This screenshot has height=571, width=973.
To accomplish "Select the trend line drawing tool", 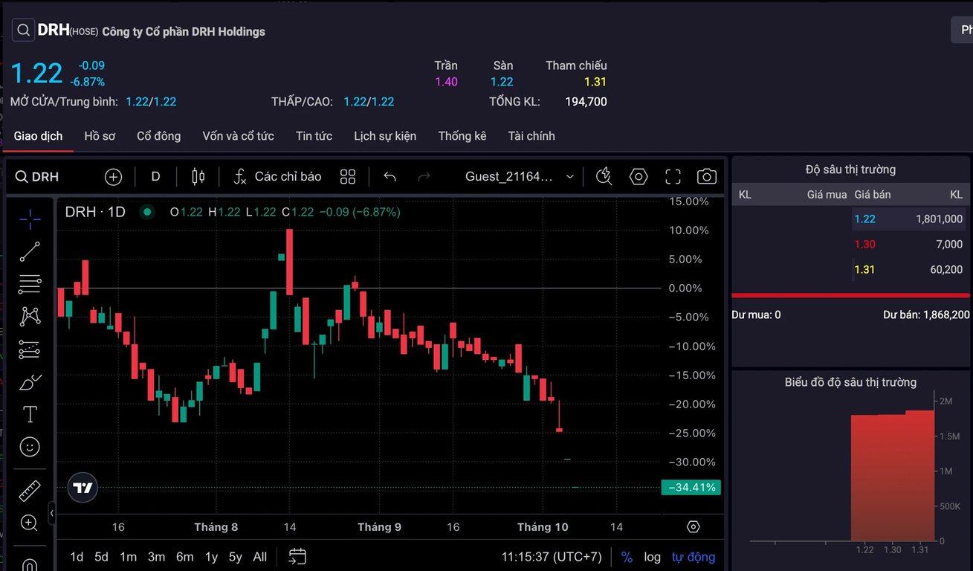I will pos(30,251).
